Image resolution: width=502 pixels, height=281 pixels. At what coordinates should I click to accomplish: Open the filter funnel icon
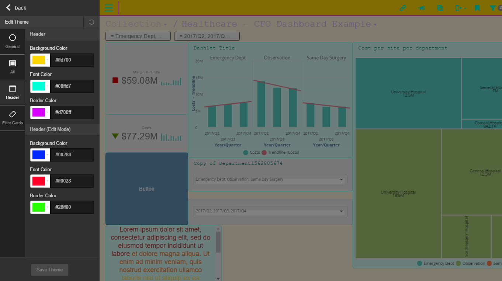coord(492,8)
